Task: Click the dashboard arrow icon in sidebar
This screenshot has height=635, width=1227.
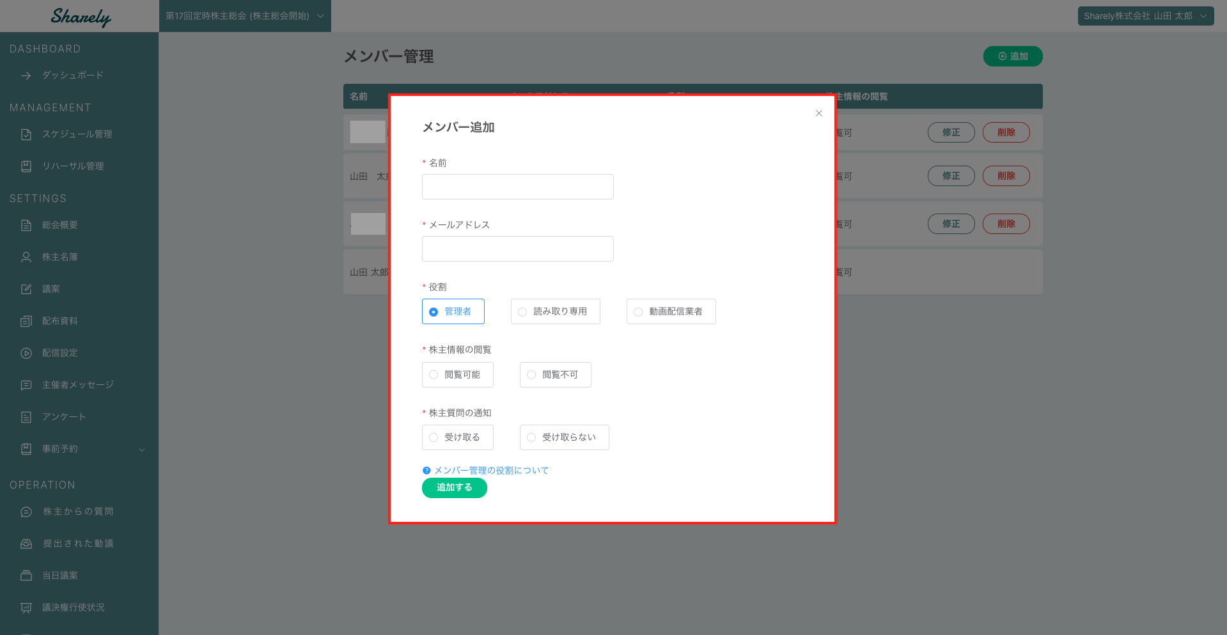Action: pyautogui.click(x=26, y=75)
